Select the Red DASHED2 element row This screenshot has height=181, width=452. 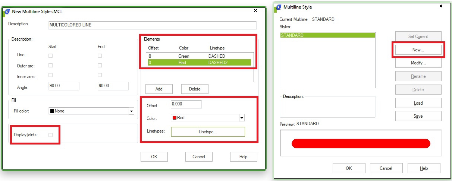(x=199, y=63)
